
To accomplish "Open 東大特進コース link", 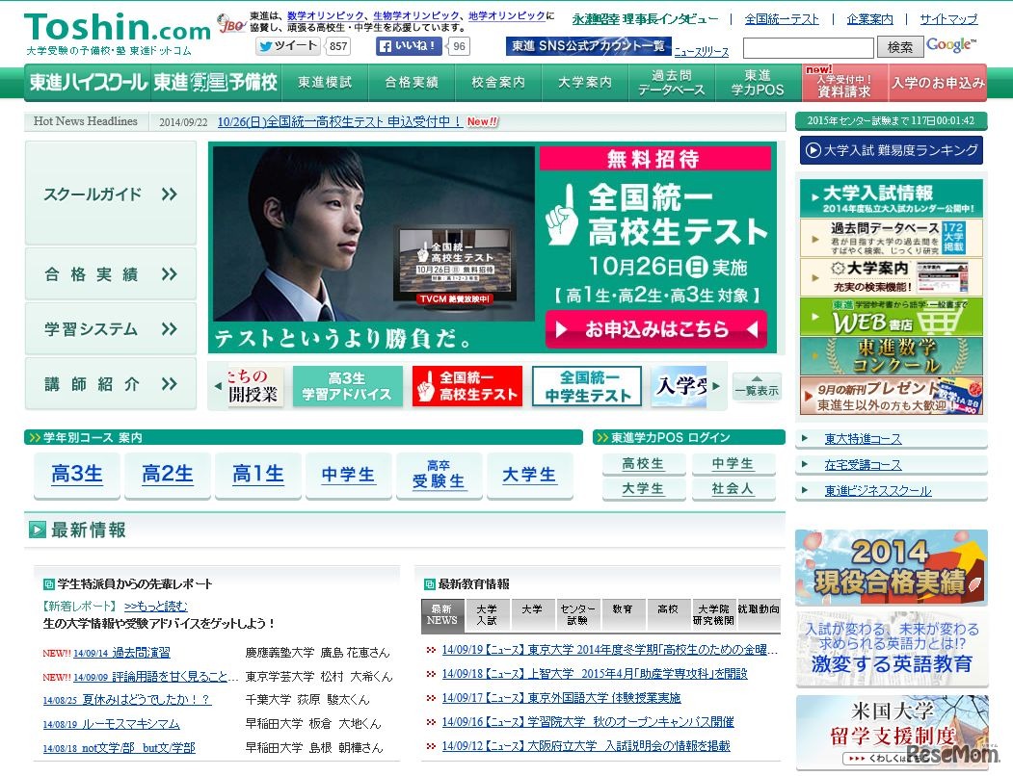I will click(x=863, y=439).
